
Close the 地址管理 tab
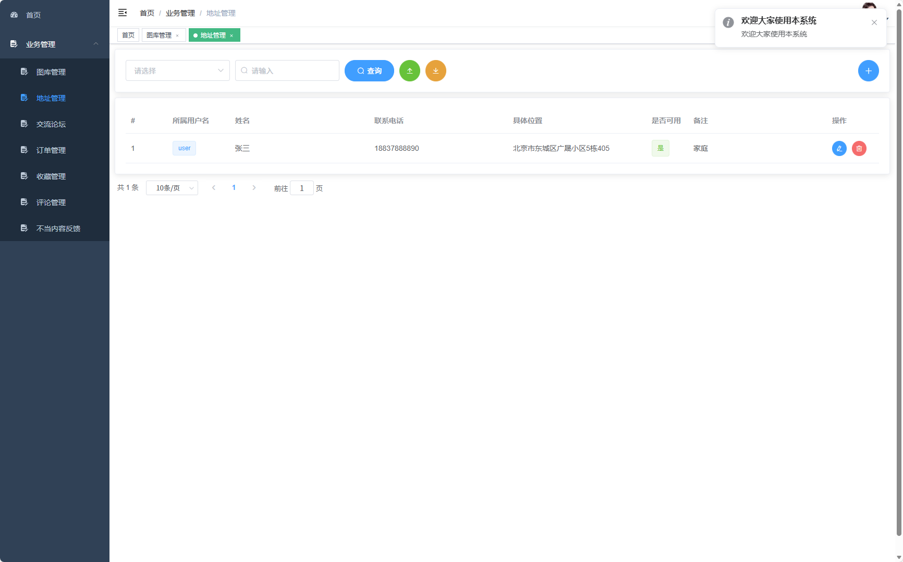coord(231,35)
